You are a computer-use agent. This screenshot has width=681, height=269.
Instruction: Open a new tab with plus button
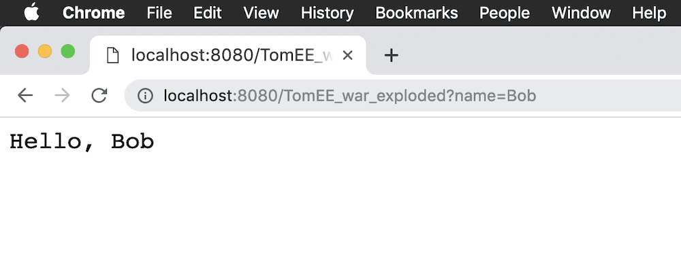tap(392, 55)
